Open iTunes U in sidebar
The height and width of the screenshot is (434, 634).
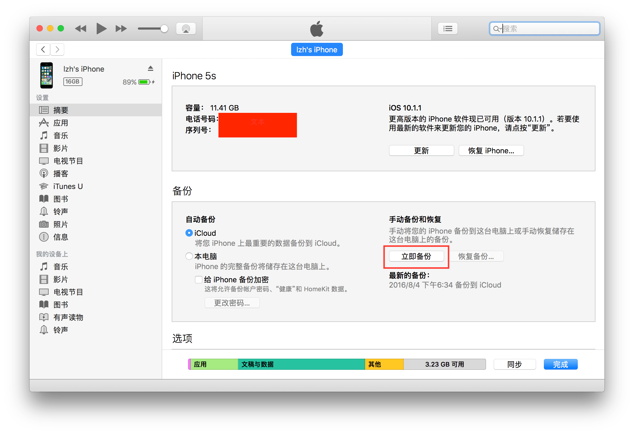coord(95,186)
